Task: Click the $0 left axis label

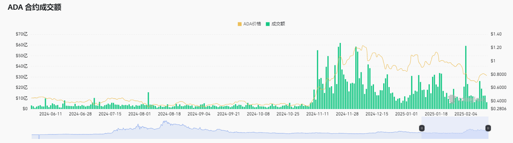Action: pyautogui.click(x=25, y=109)
